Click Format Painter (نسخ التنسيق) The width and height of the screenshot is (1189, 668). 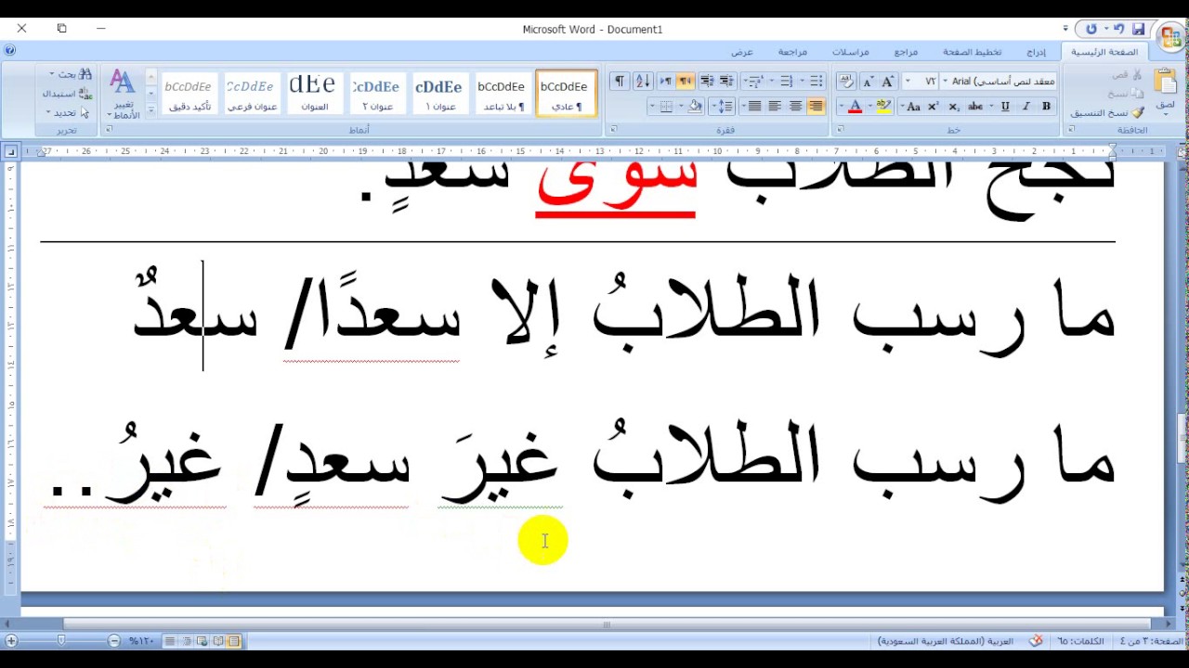pos(1107,113)
